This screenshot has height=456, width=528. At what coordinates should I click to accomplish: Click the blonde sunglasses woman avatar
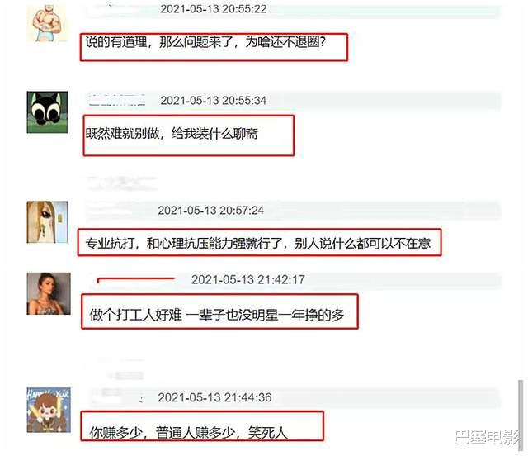pyautogui.click(x=47, y=222)
